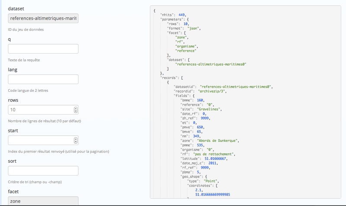Click the coordinate value 51.016666669999985

213,194
